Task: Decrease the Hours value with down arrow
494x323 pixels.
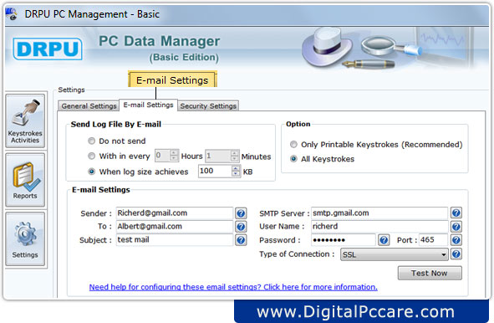Action: 174,158
